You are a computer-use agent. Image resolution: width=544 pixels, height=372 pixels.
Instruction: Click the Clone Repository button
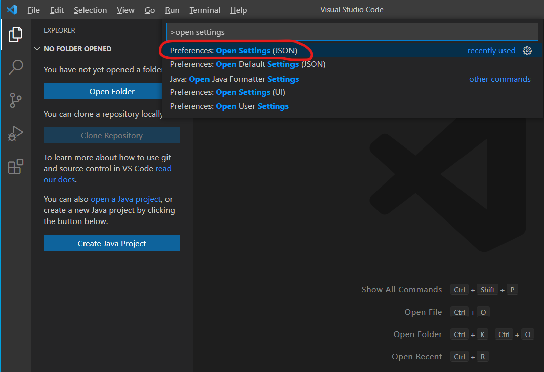point(112,135)
